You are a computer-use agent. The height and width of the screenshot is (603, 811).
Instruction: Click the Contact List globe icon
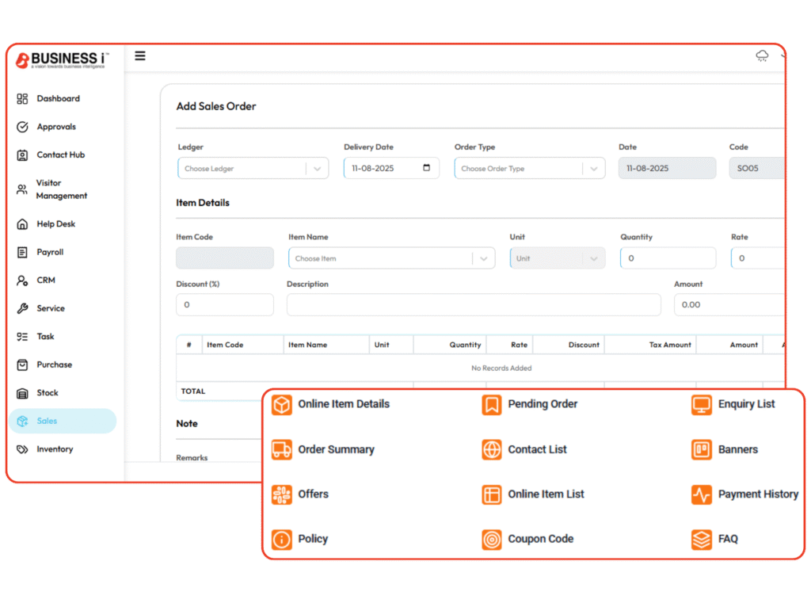pos(492,450)
